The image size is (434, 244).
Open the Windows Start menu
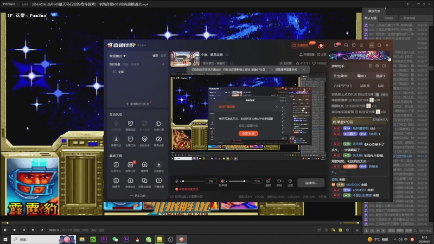click(x=5, y=239)
